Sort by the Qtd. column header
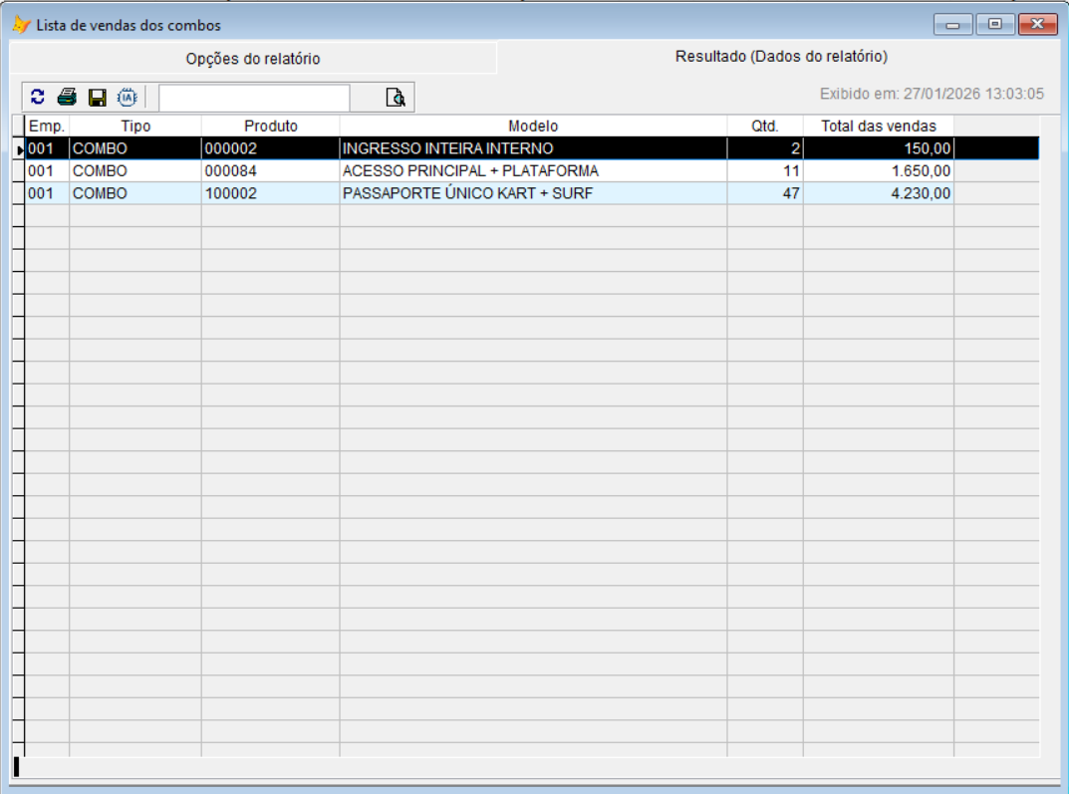Screen dimensions: 1069x794 (764, 127)
